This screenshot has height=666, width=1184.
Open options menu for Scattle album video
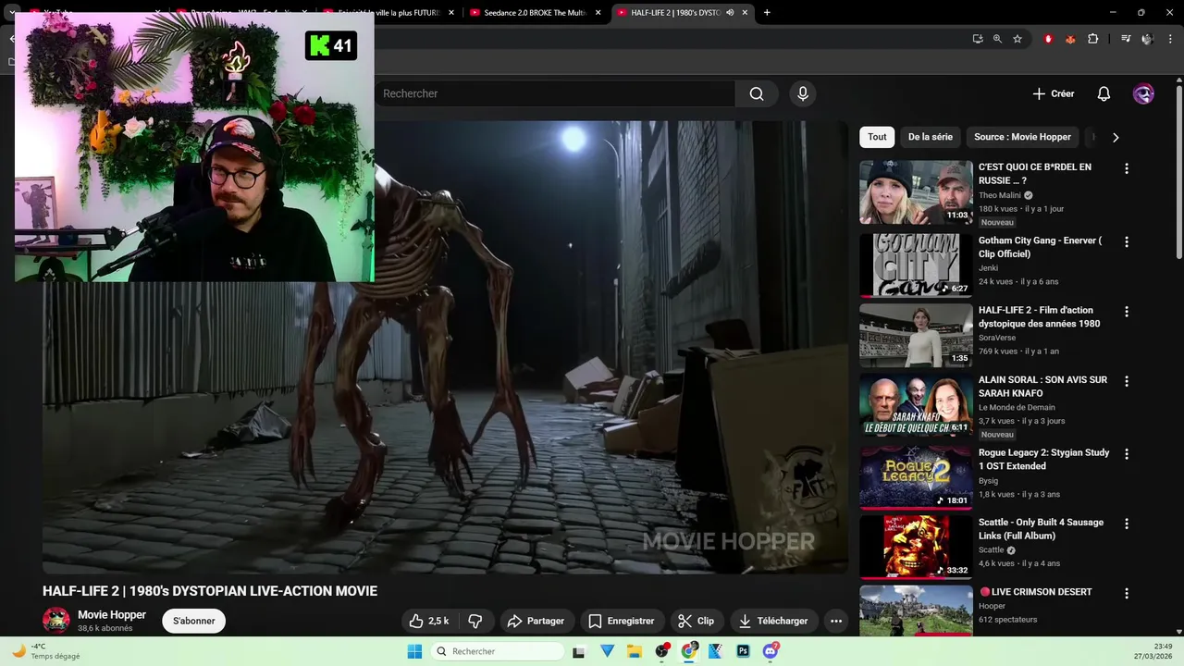(x=1126, y=524)
